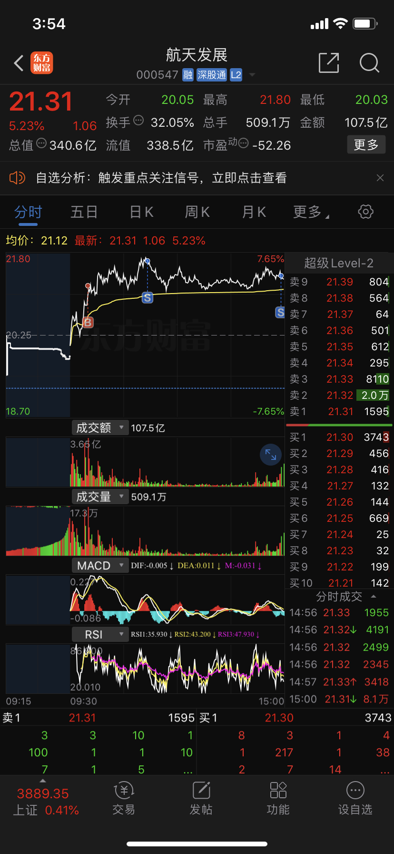Viewport: 394px width, 854px height.
Task: Tap the 深股通 badge
Action: (212, 75)
